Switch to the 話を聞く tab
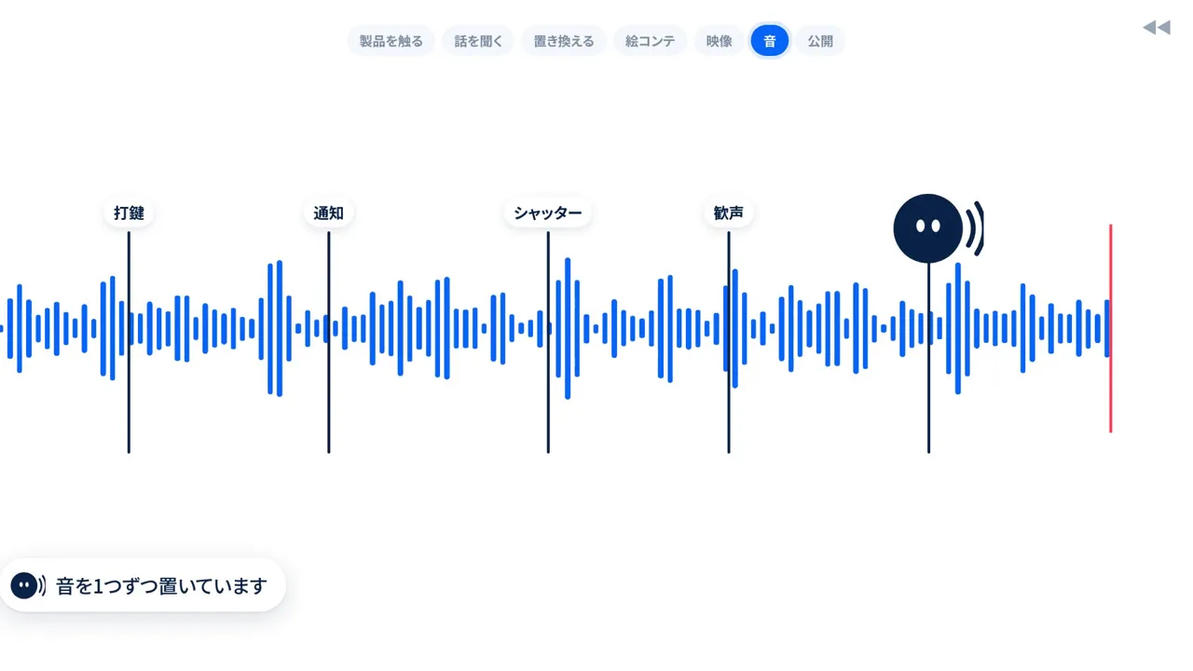This screenshot has width=1193, height=671. tap(478, 41)
